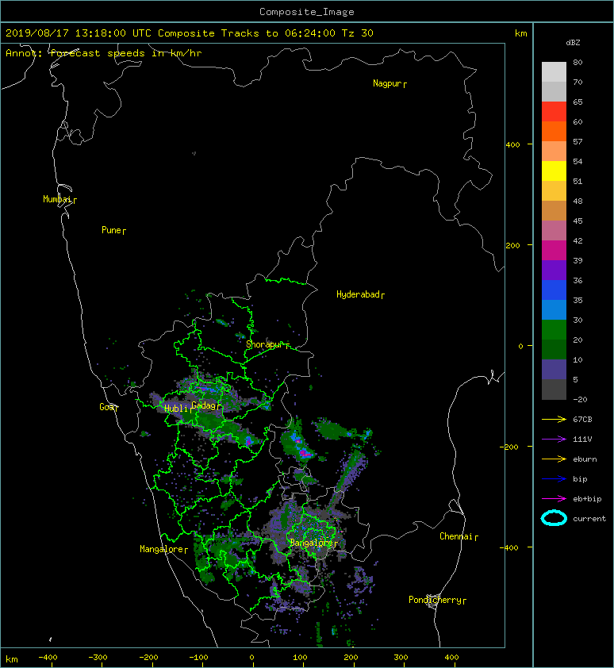Select the Pune label on the map

click(111, 230)
